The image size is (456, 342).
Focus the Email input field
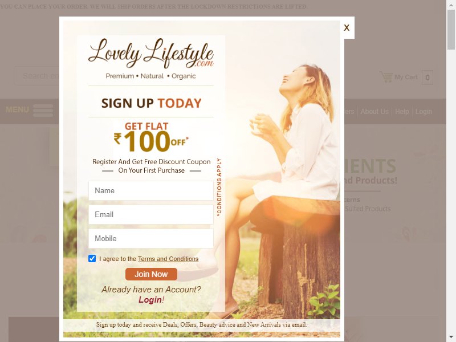151,215
